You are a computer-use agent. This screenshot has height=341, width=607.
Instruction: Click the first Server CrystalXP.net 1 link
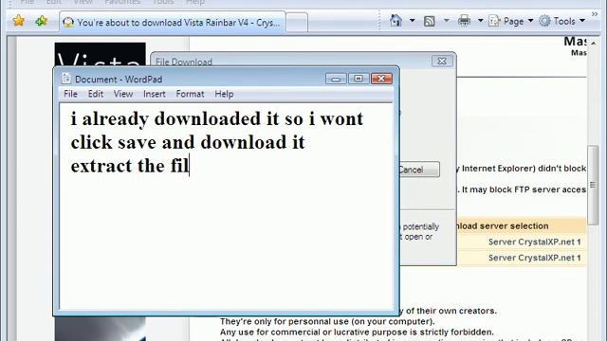coord(534,242)
